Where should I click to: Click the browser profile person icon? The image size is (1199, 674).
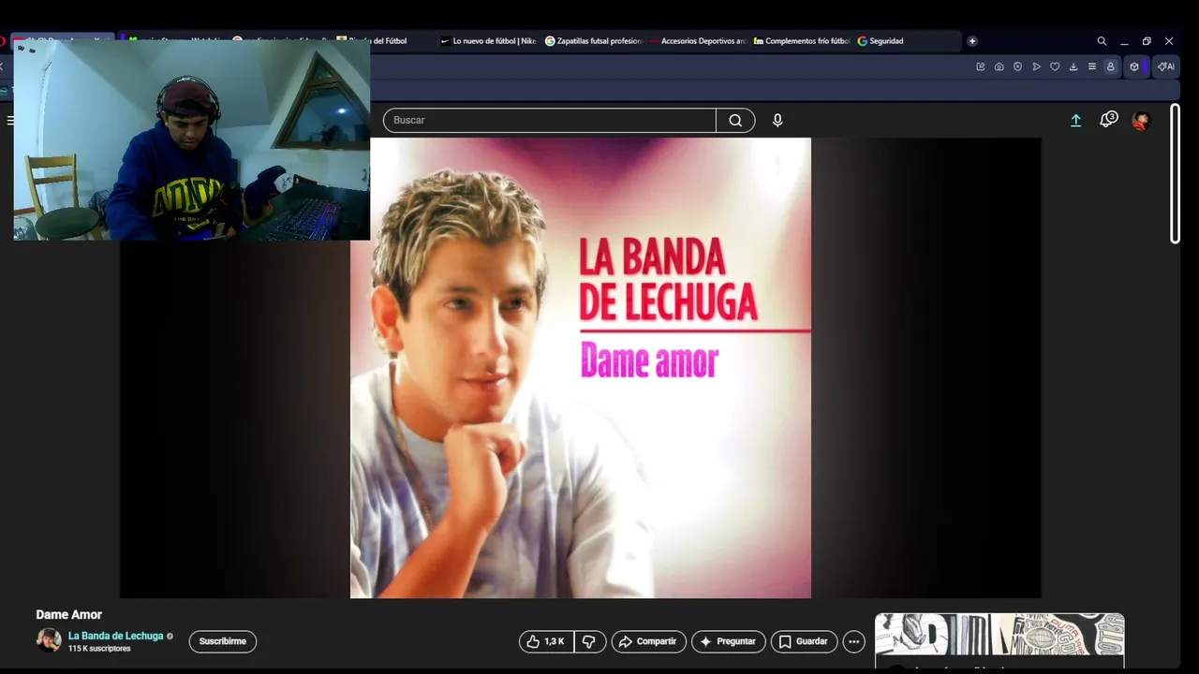coord(1111,66)
